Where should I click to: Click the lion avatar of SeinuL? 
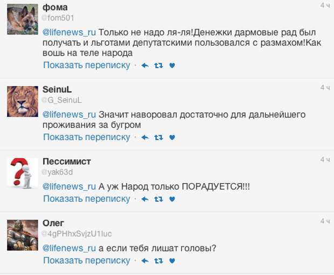point(22,101)
